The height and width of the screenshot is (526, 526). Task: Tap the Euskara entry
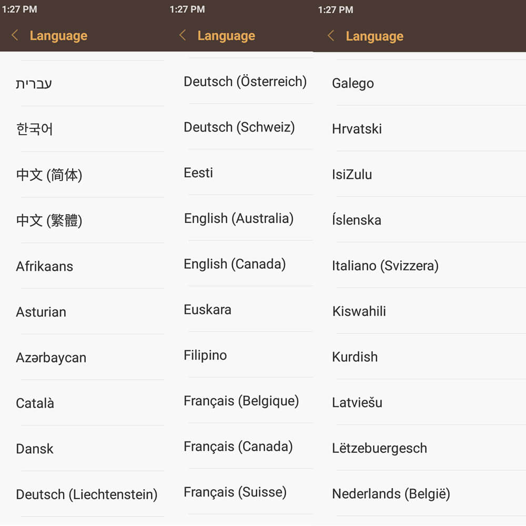coord(208,310)
